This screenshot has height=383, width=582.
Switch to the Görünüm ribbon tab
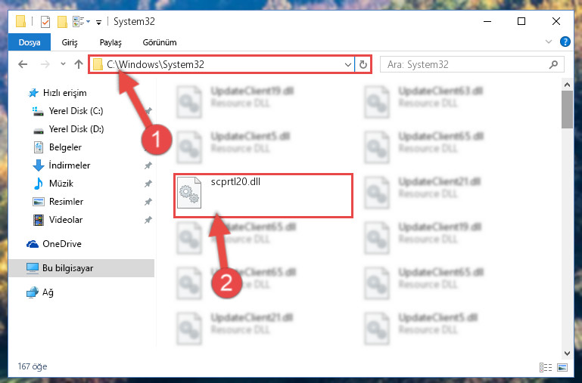pyautogui.click(x=160, y=42)
